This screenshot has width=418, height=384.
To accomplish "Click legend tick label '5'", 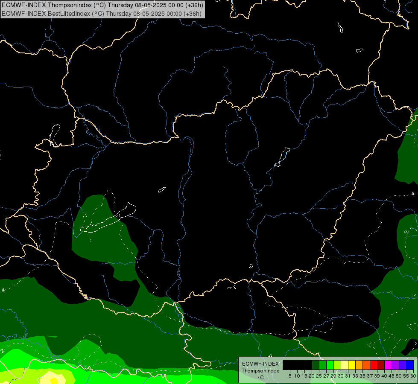I will 290,376.
